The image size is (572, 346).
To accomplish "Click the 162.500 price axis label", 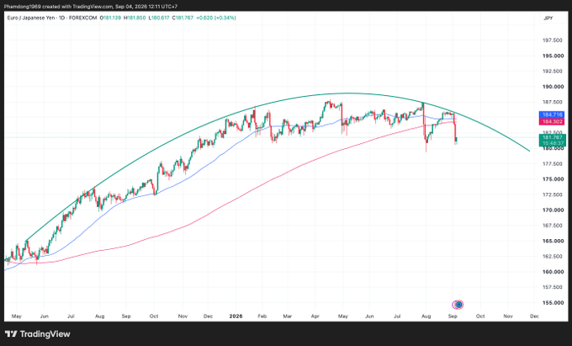I will click(x=553, y=256).
